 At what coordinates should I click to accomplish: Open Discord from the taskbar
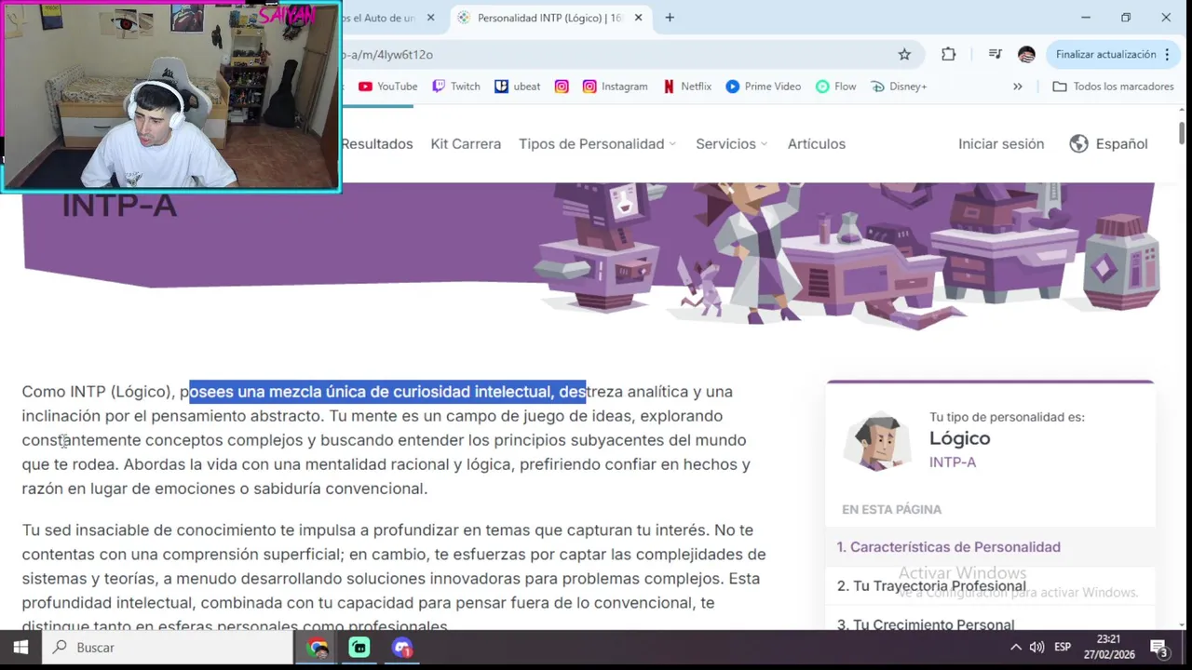[x=402, y=648]
